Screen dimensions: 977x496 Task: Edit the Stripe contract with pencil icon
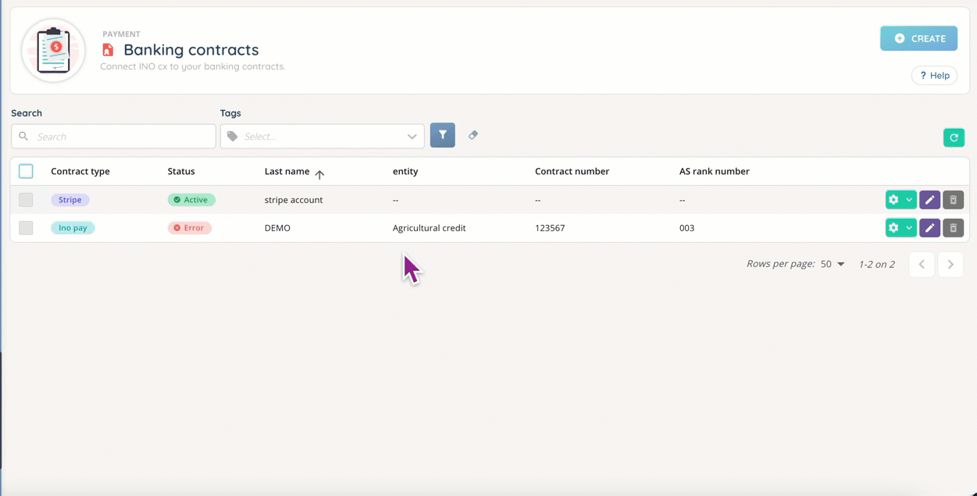tap(929, 200)
